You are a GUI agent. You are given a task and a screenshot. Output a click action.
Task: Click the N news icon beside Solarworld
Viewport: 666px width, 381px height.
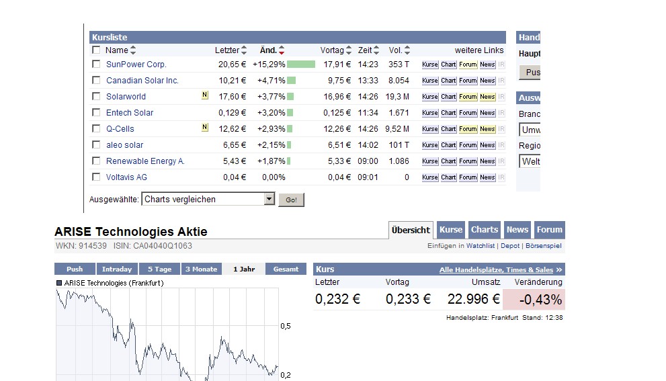204,95
